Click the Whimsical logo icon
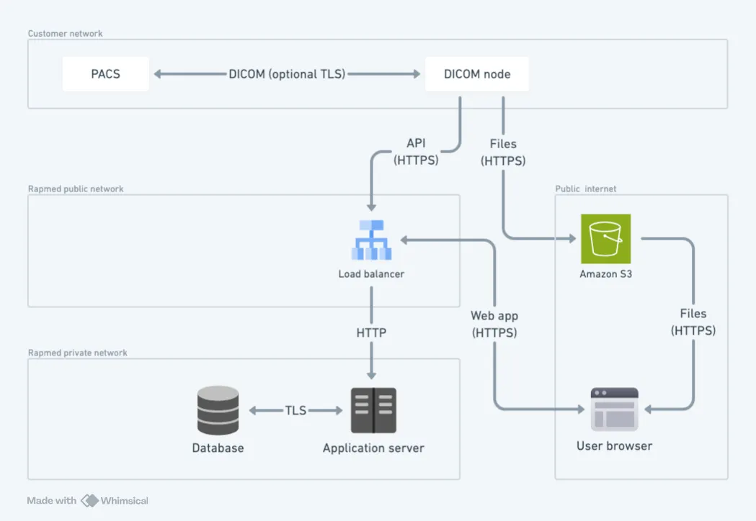The height and width of the screenshot is (521, 756). coord(89,501)
